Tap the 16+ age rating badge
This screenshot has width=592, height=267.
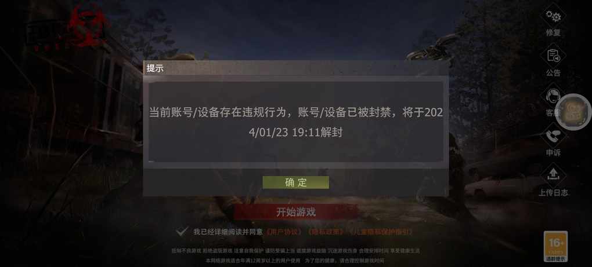[x=556, y=246]
